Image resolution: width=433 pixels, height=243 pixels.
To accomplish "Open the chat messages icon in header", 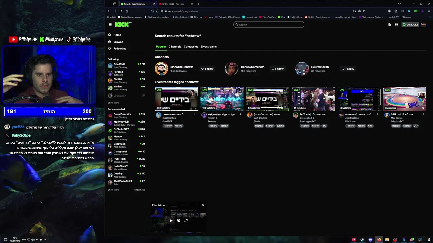I will pos(389,25).
